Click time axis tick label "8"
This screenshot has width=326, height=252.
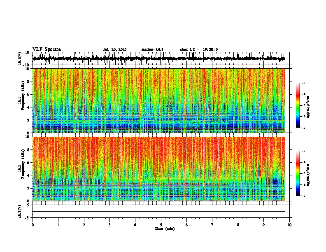point(238,225)
